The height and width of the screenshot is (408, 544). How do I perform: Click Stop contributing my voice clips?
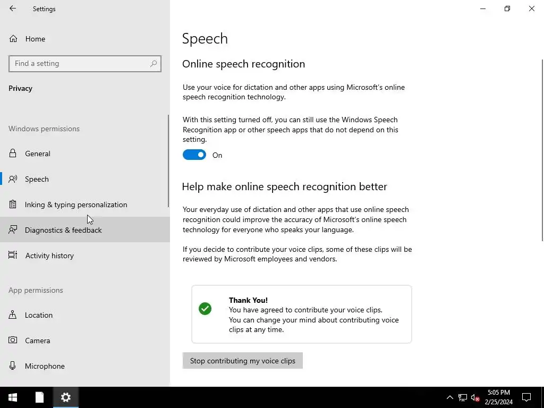(x=242, y=361)
